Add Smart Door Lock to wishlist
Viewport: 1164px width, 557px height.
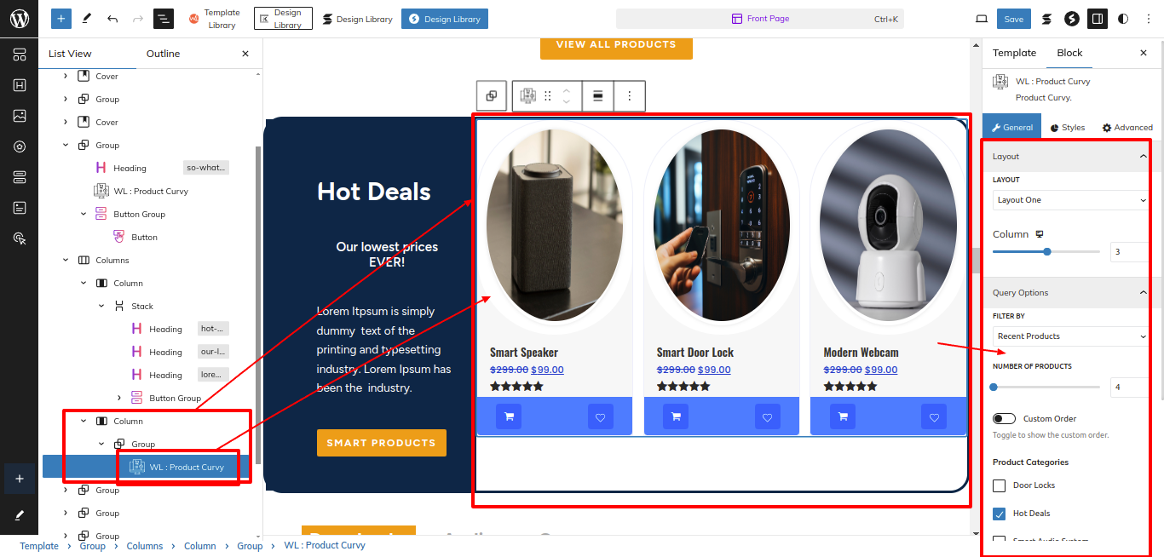[767, 416]
